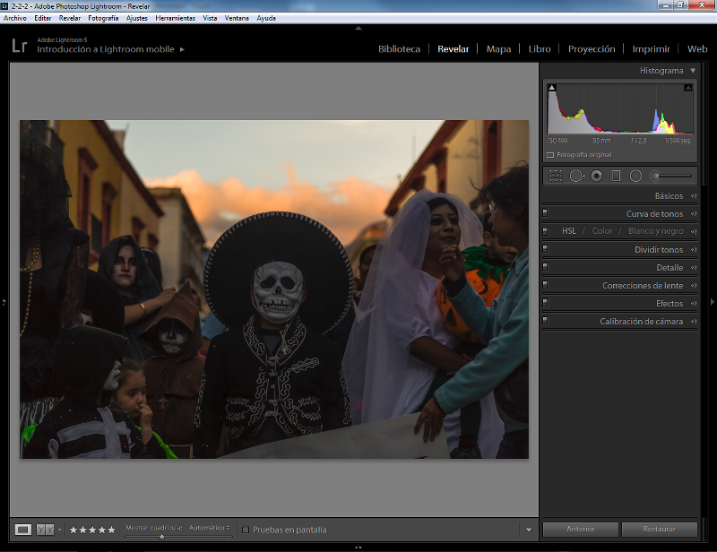The width and height of the screenshot is (717, 552).
Task: Click the skull mask photo preview
Action: tap(274, 289)
